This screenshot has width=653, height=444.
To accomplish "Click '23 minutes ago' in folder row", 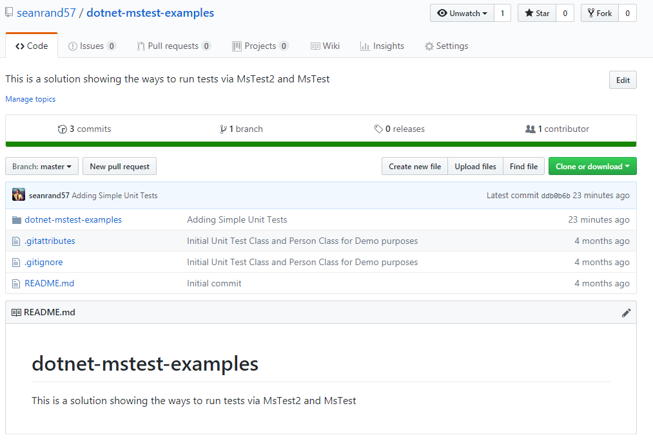I will coord(599,219).
